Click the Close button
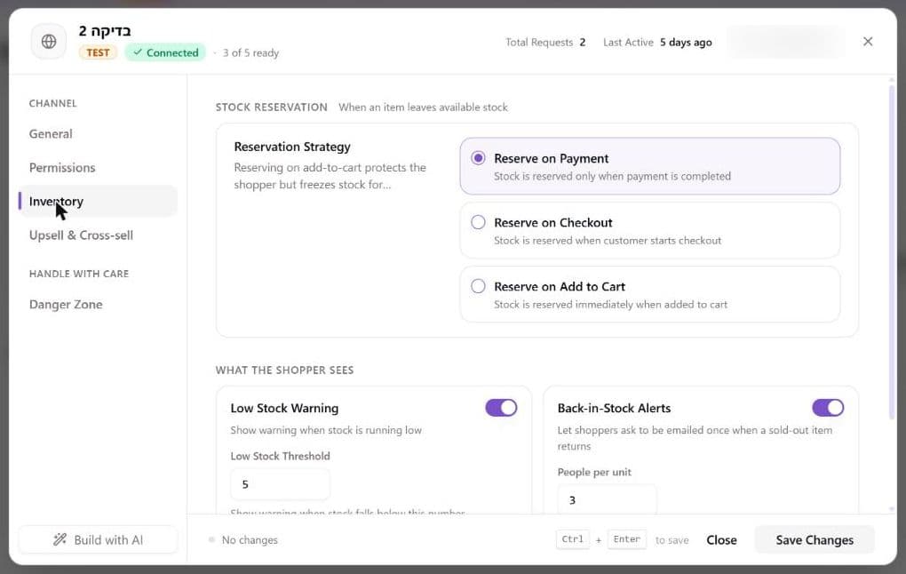This screenshot has width=906, height=574. coord(721,539)
